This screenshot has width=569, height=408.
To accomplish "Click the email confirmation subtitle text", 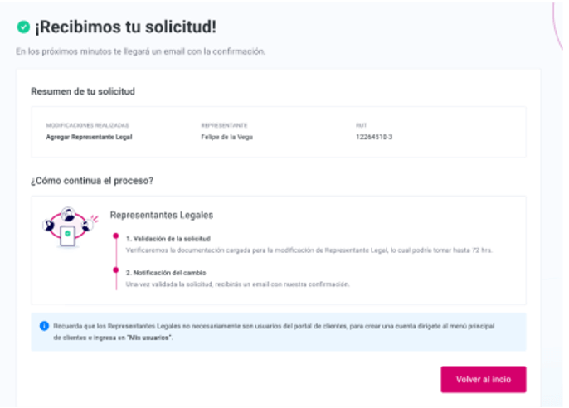I will [140, 51].
